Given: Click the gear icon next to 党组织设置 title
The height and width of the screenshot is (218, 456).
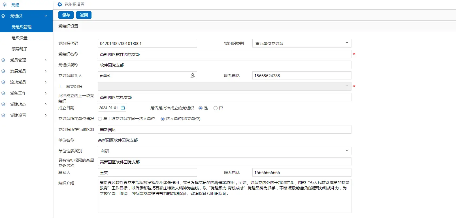Looking at the screenshot, I should 60,4.
